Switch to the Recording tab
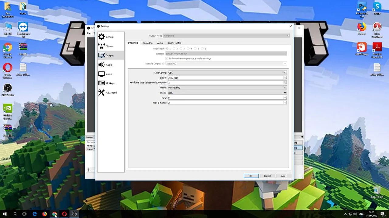The image size is (389, 218). (x=147, y=43)
